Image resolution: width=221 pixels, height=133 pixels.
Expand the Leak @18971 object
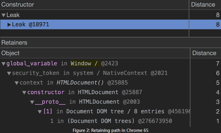pyautogui.click(x=9, y=25)
